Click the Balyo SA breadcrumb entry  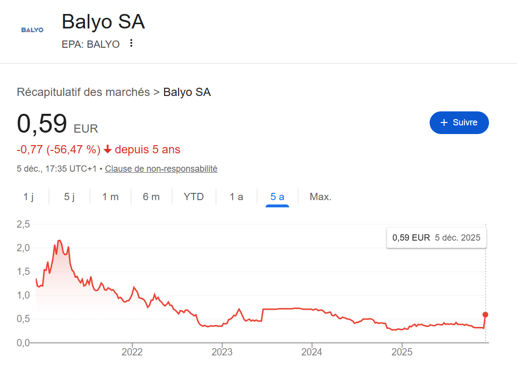coord(187,92)
